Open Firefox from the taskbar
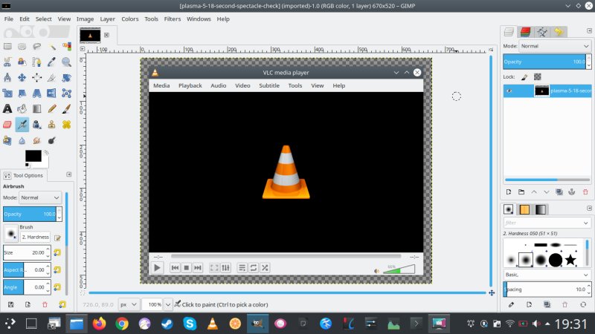595x334 pixels. point(99,324)
